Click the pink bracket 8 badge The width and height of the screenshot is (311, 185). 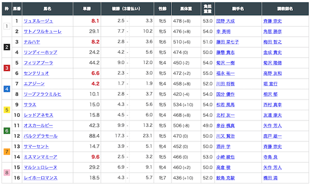(x=7, y=173)
